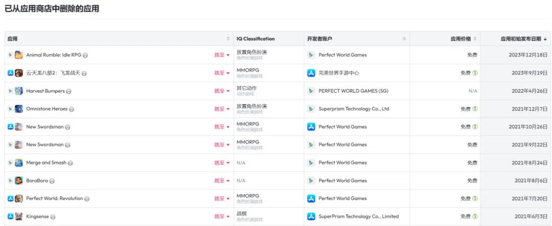This screenshot has width=552, height=226.
Task: Click the BoraBora app icon
Action: coord(19,180)
